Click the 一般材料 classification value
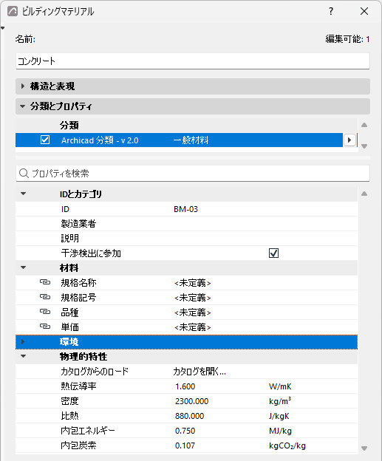Screen dimensions: 382x461 point(191,140)
